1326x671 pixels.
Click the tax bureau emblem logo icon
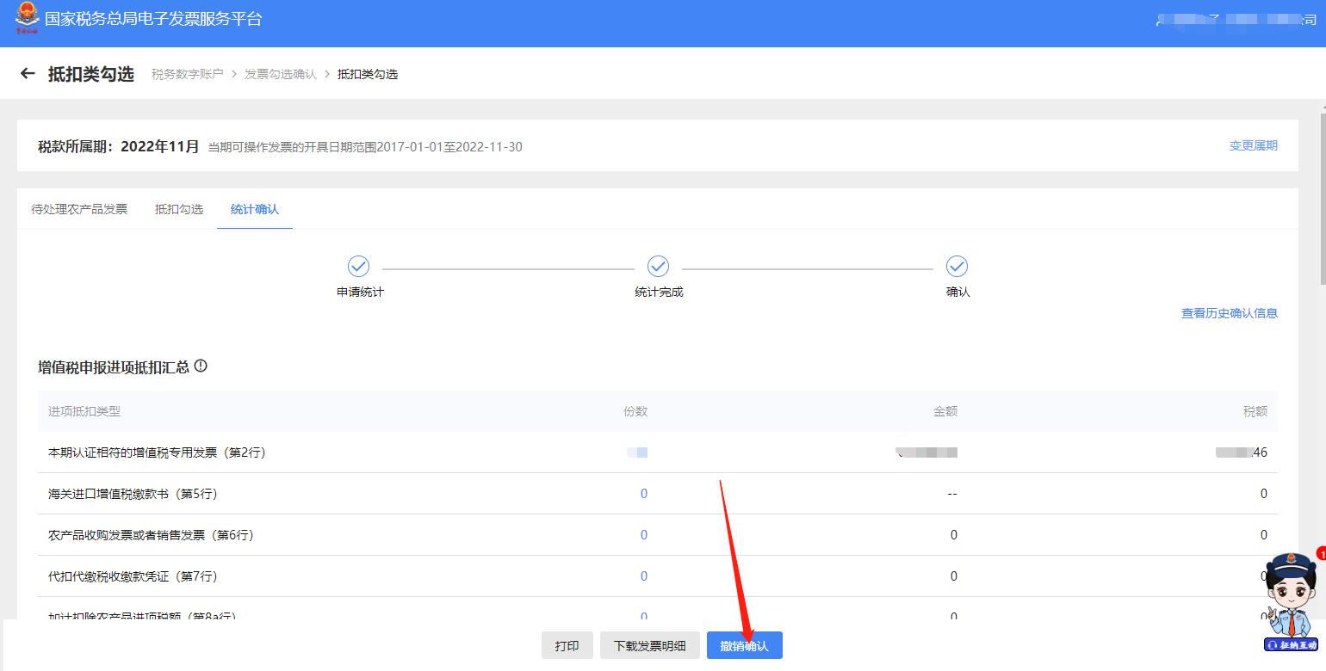point(29,17)
